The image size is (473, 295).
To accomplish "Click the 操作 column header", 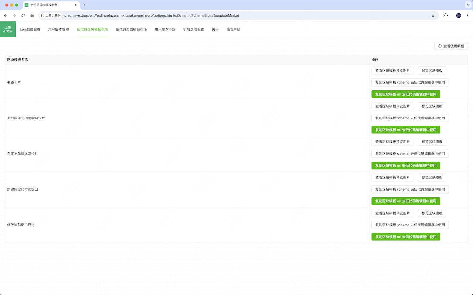I will 375,60.
